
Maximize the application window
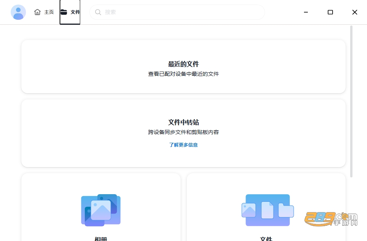330,12
